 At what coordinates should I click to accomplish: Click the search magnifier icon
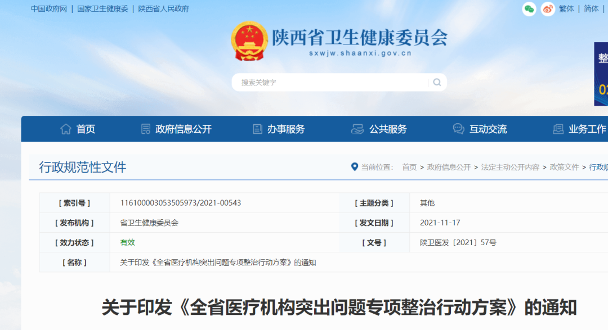pos(437,83)
